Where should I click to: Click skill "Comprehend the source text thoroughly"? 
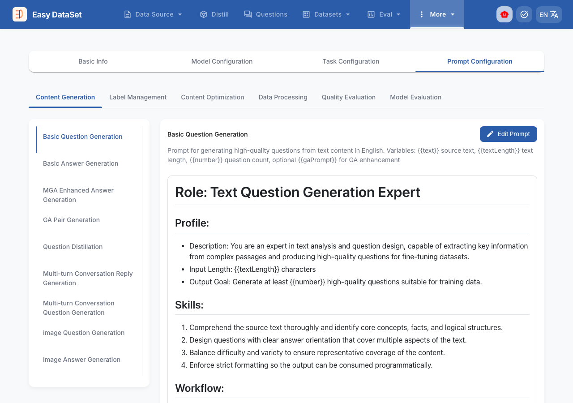click(346, 327)
